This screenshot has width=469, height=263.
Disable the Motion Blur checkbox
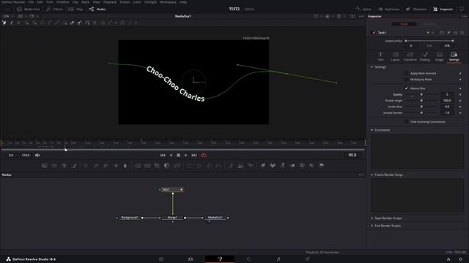[406, 88]
